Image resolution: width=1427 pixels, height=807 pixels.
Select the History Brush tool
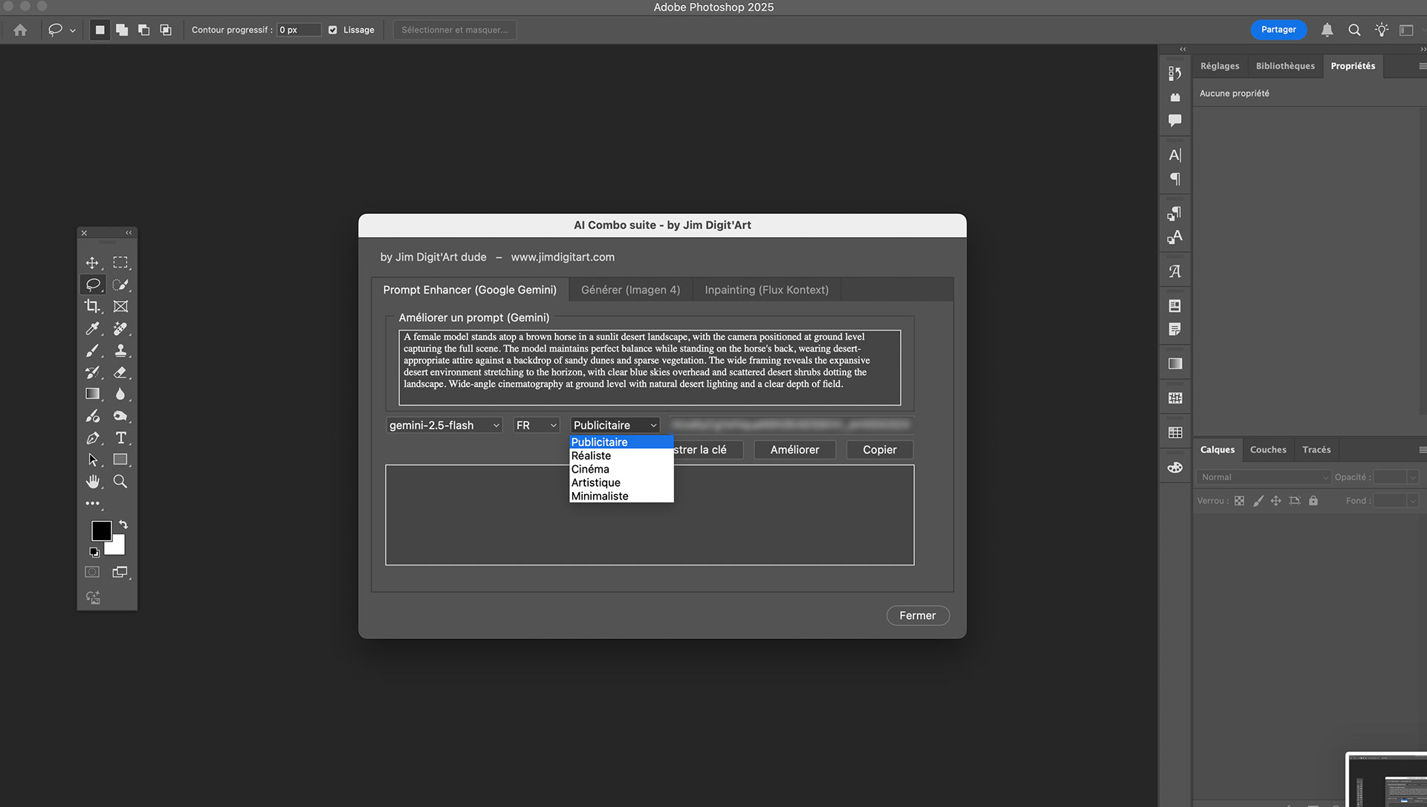[x=92, y=372]
